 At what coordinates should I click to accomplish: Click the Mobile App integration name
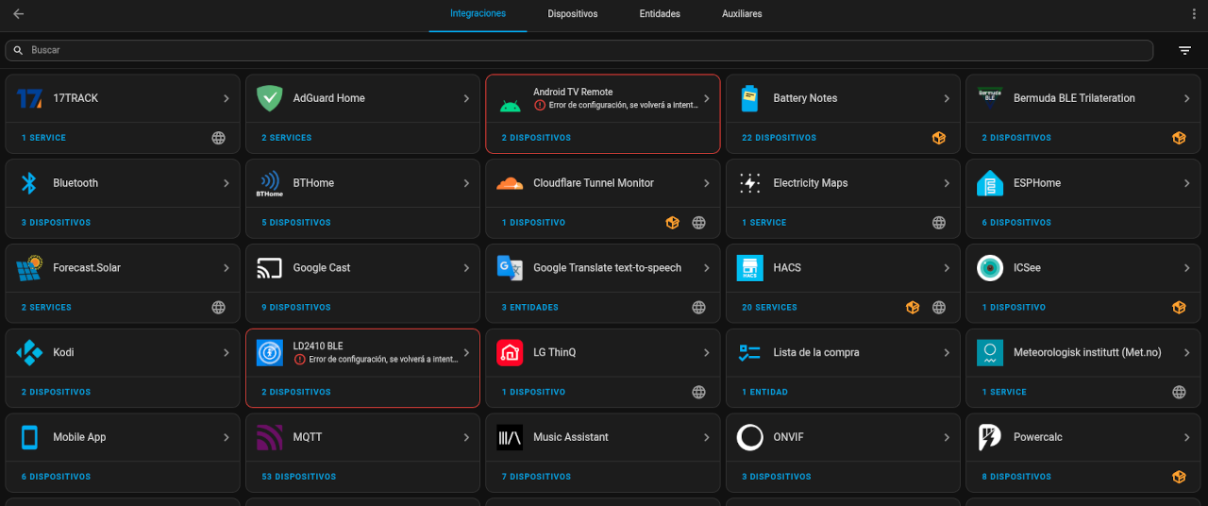click(79, 437)
